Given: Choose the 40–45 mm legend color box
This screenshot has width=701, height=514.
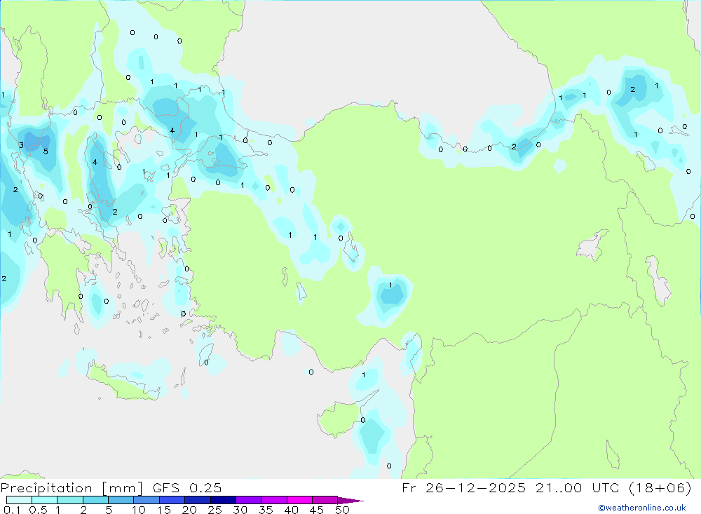Looking at the screenshot, I should tap(299, 500).
